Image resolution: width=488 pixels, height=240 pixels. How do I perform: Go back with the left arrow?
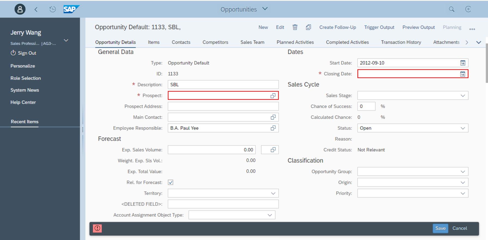36,10
